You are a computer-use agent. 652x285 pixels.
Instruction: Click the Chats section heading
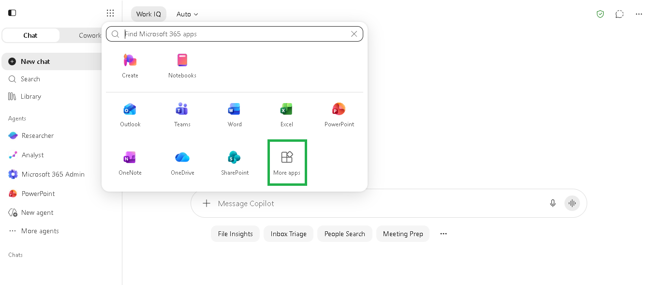[x=15, y=255]
